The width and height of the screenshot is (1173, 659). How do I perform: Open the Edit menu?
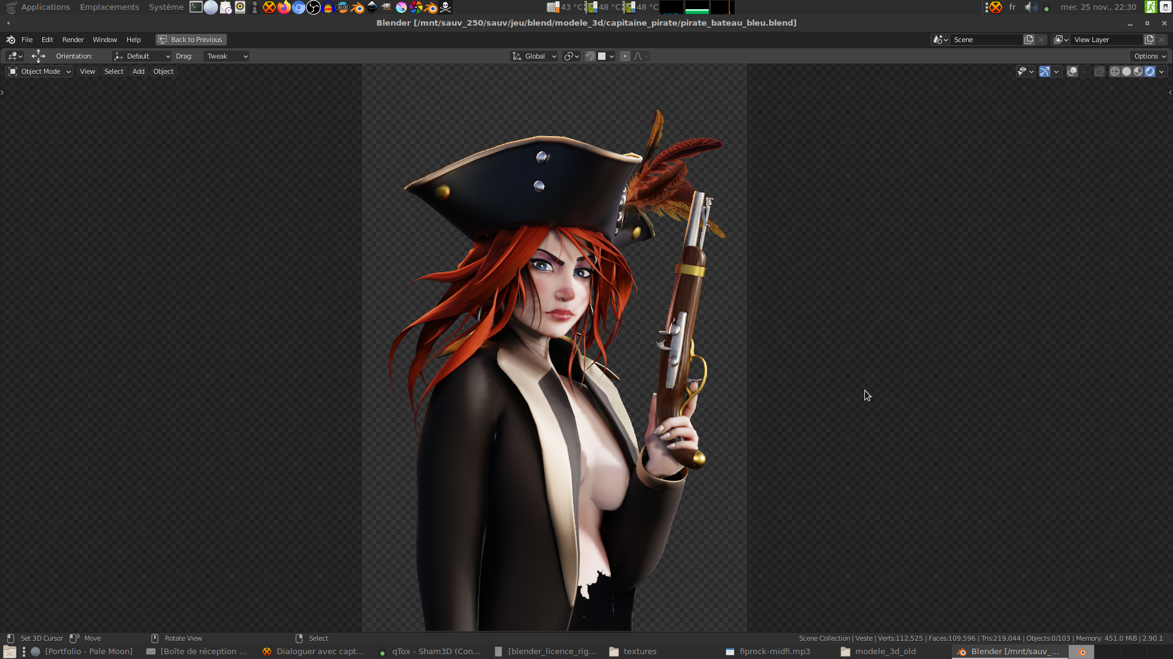click(47, 40)
